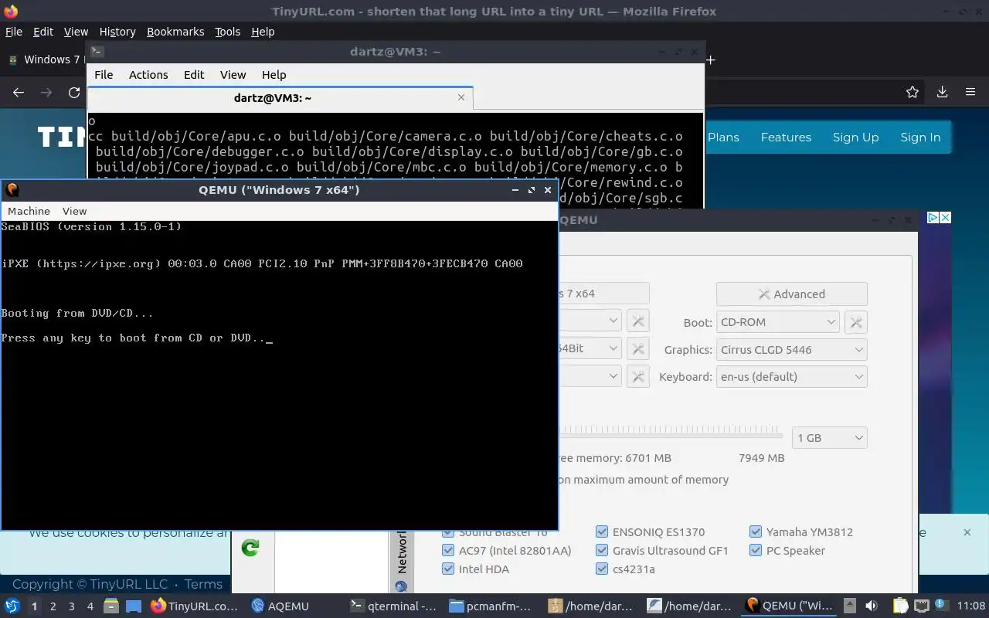Click Sign In on TinyURL
The image size is (989, 618).
(x=920, y=138)
